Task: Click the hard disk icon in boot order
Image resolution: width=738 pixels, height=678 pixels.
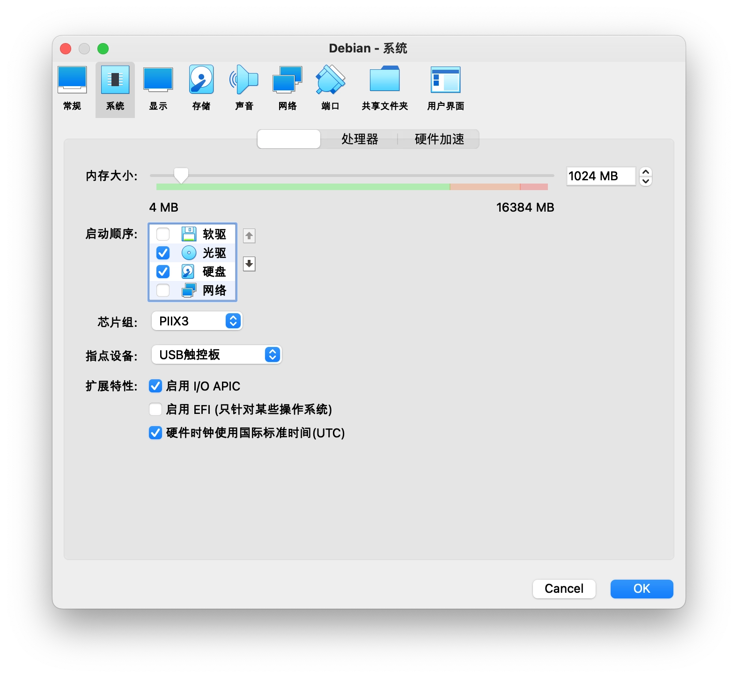Action: tap(189, 272)
